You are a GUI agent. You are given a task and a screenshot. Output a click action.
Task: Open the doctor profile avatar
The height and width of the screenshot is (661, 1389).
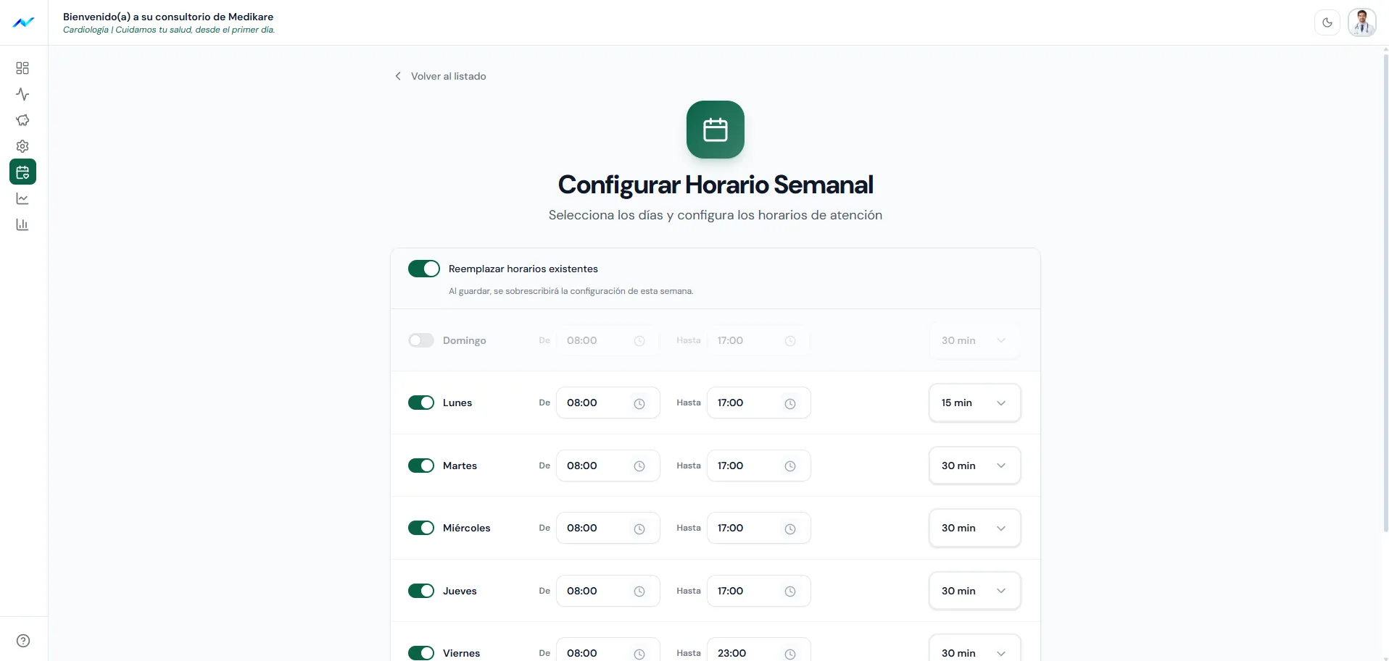click(1362, 22)
